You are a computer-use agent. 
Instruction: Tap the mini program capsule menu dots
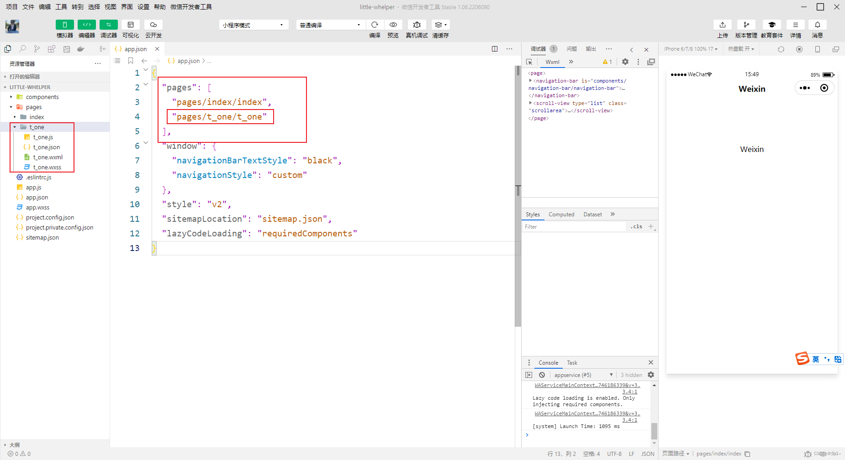pos(805,88)
